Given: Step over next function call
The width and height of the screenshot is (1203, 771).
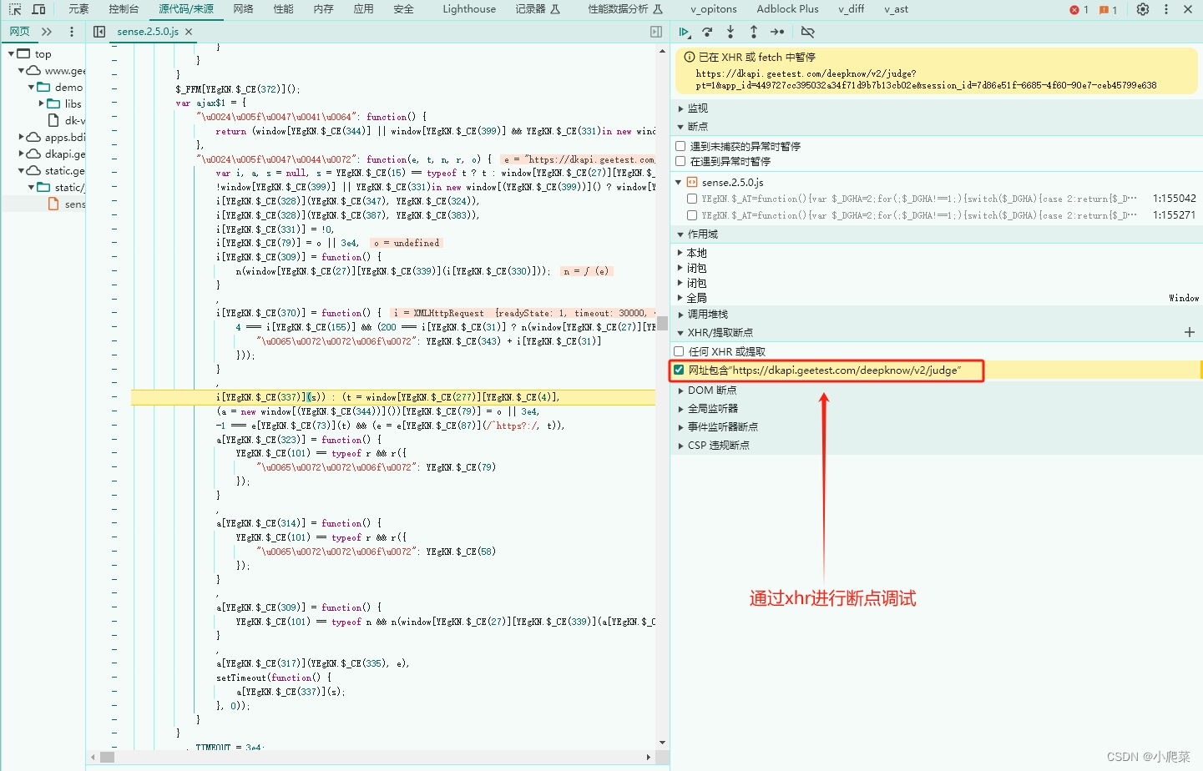Looking at the screenshot, I should click(x=707, y=32).
